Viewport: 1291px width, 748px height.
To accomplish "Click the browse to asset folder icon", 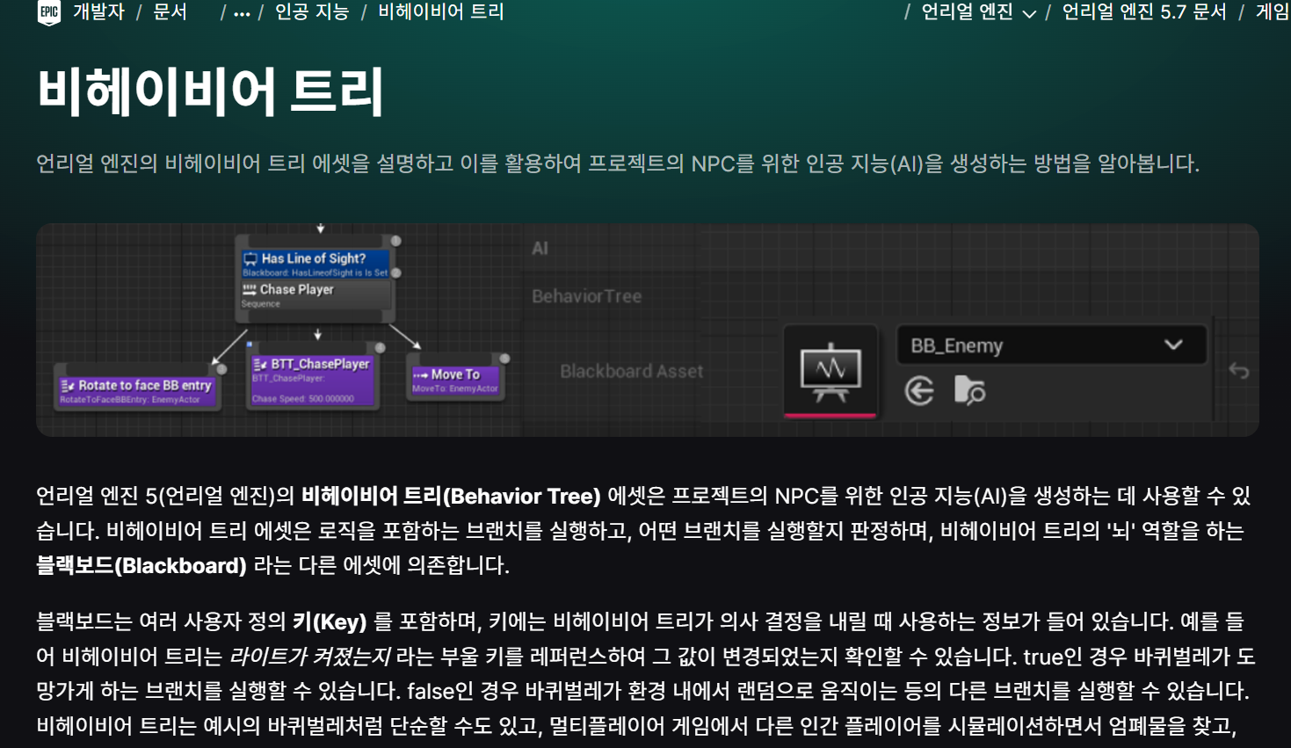I will 969,390.
